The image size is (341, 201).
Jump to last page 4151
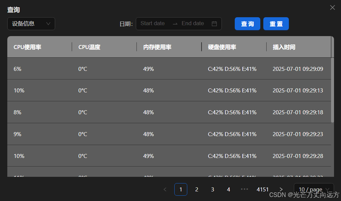pos(263,189)
